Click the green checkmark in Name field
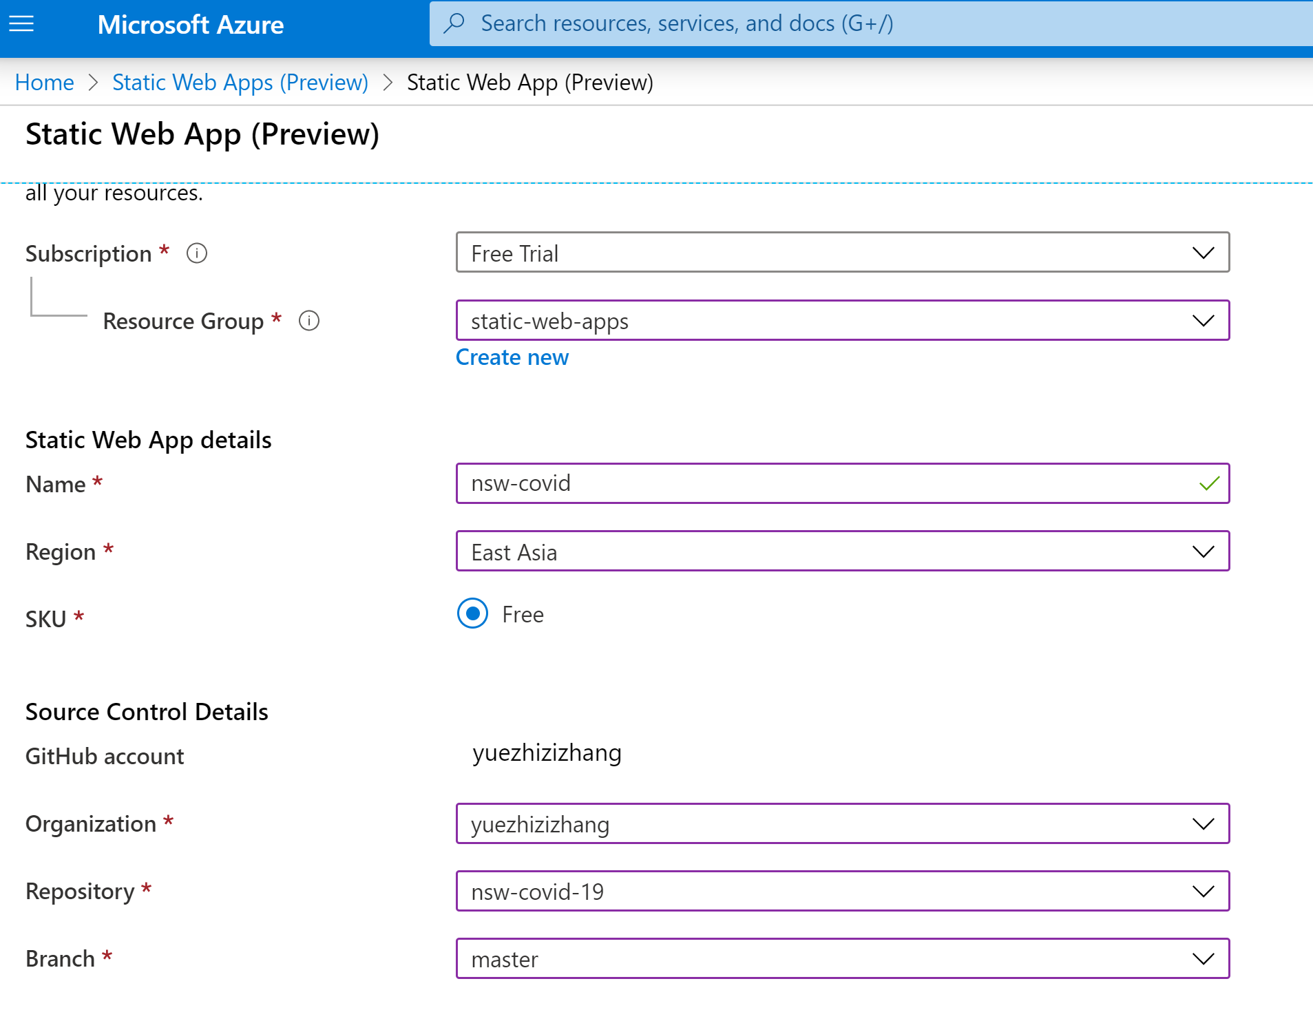This screenshot has width=1313, height=1021. [x=1209, y=483]
